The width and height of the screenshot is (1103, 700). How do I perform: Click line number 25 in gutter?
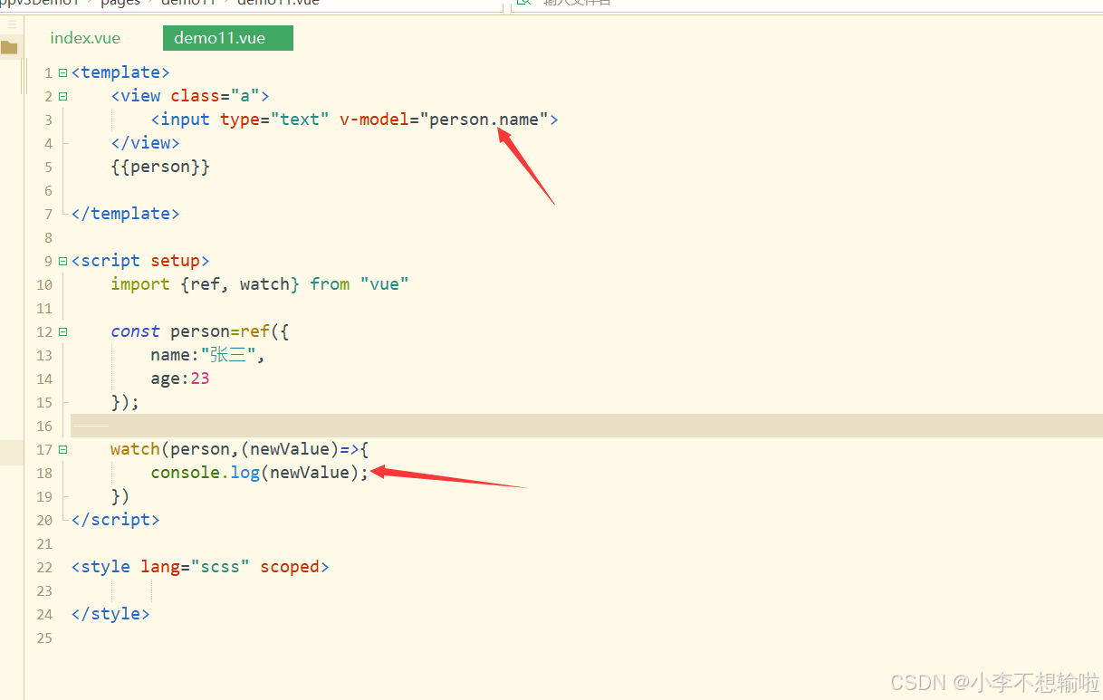point(44,638)
